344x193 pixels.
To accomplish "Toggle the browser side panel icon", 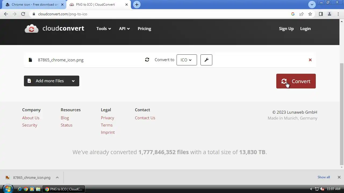I will click(321, 14).
